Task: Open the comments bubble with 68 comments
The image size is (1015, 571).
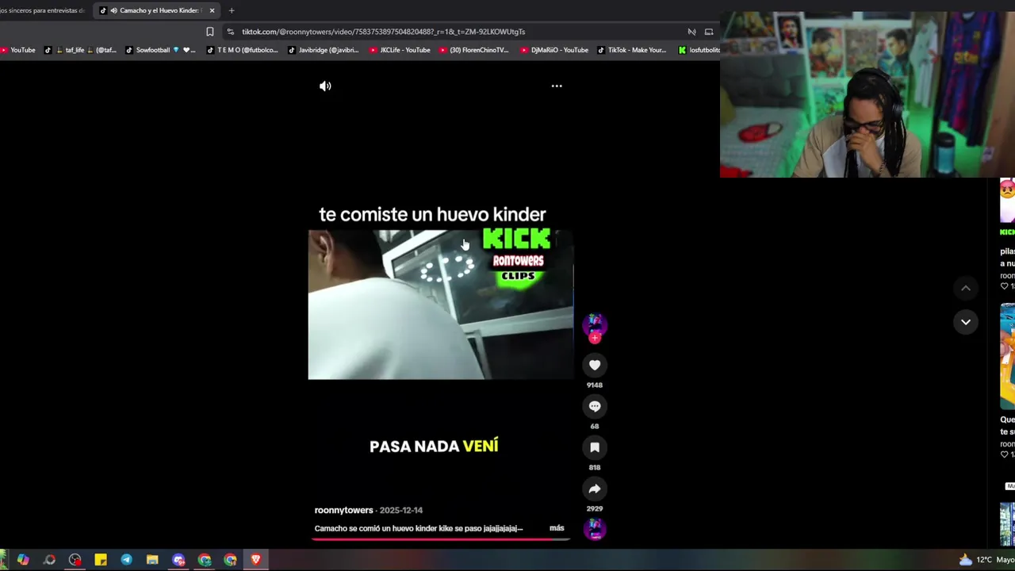Action: pos(595,406)
